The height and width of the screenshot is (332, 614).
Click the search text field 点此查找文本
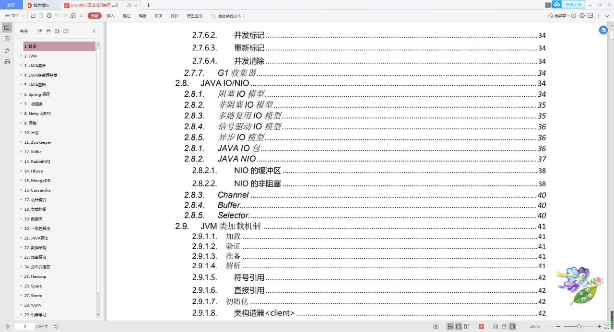click(230, 16)
